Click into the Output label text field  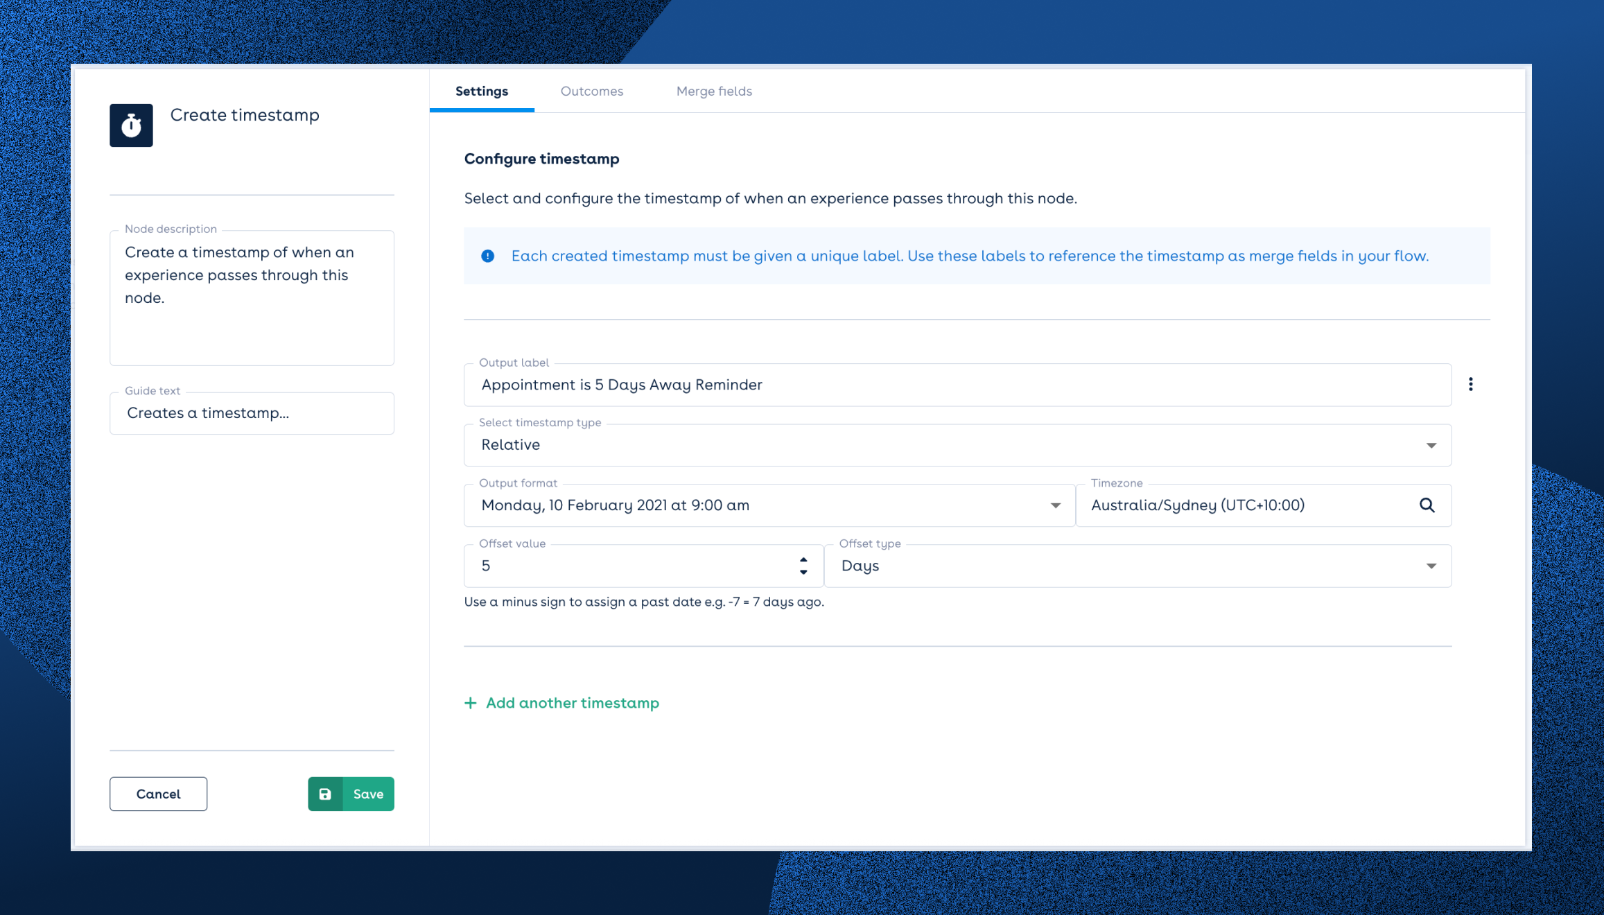(x=957, y=385)
